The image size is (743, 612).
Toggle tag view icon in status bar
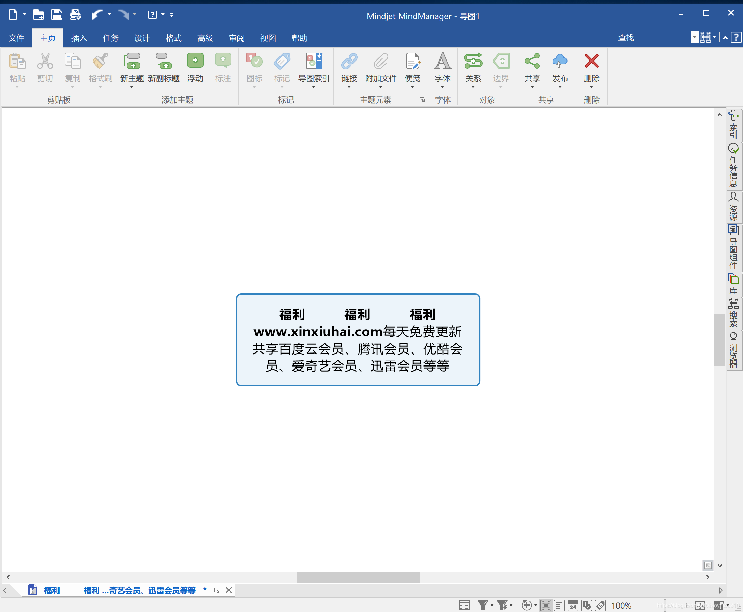pyautogui.click(x=600, y=605)
